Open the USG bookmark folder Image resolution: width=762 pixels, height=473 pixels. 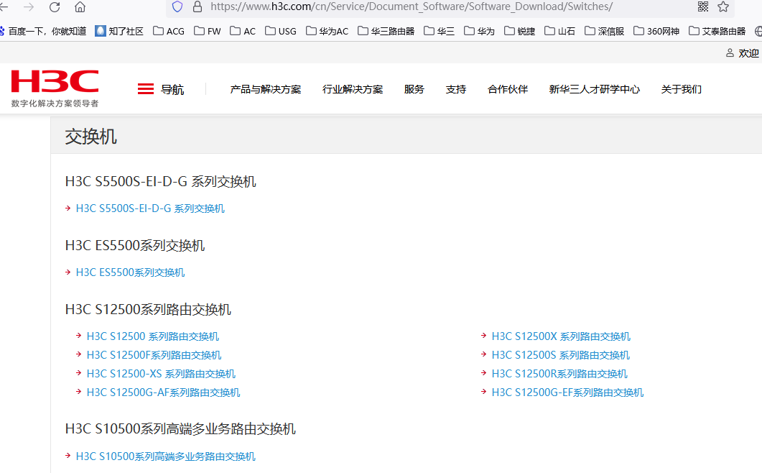click(x=280, y=31)
